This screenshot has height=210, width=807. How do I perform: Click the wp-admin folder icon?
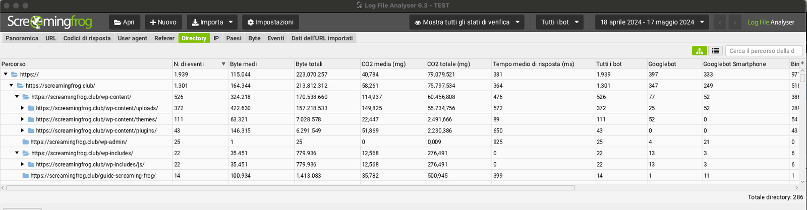click(25, 142)
